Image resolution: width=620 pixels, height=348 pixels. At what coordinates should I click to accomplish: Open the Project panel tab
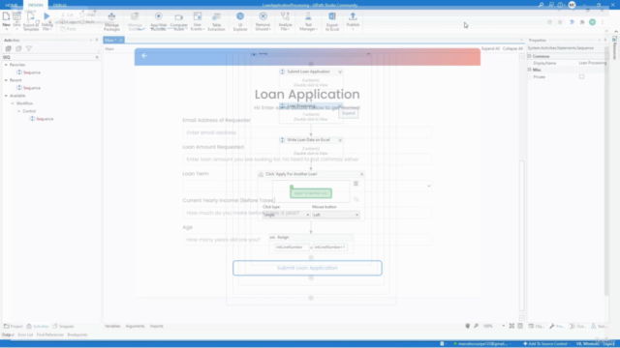[x=13, y=327]
